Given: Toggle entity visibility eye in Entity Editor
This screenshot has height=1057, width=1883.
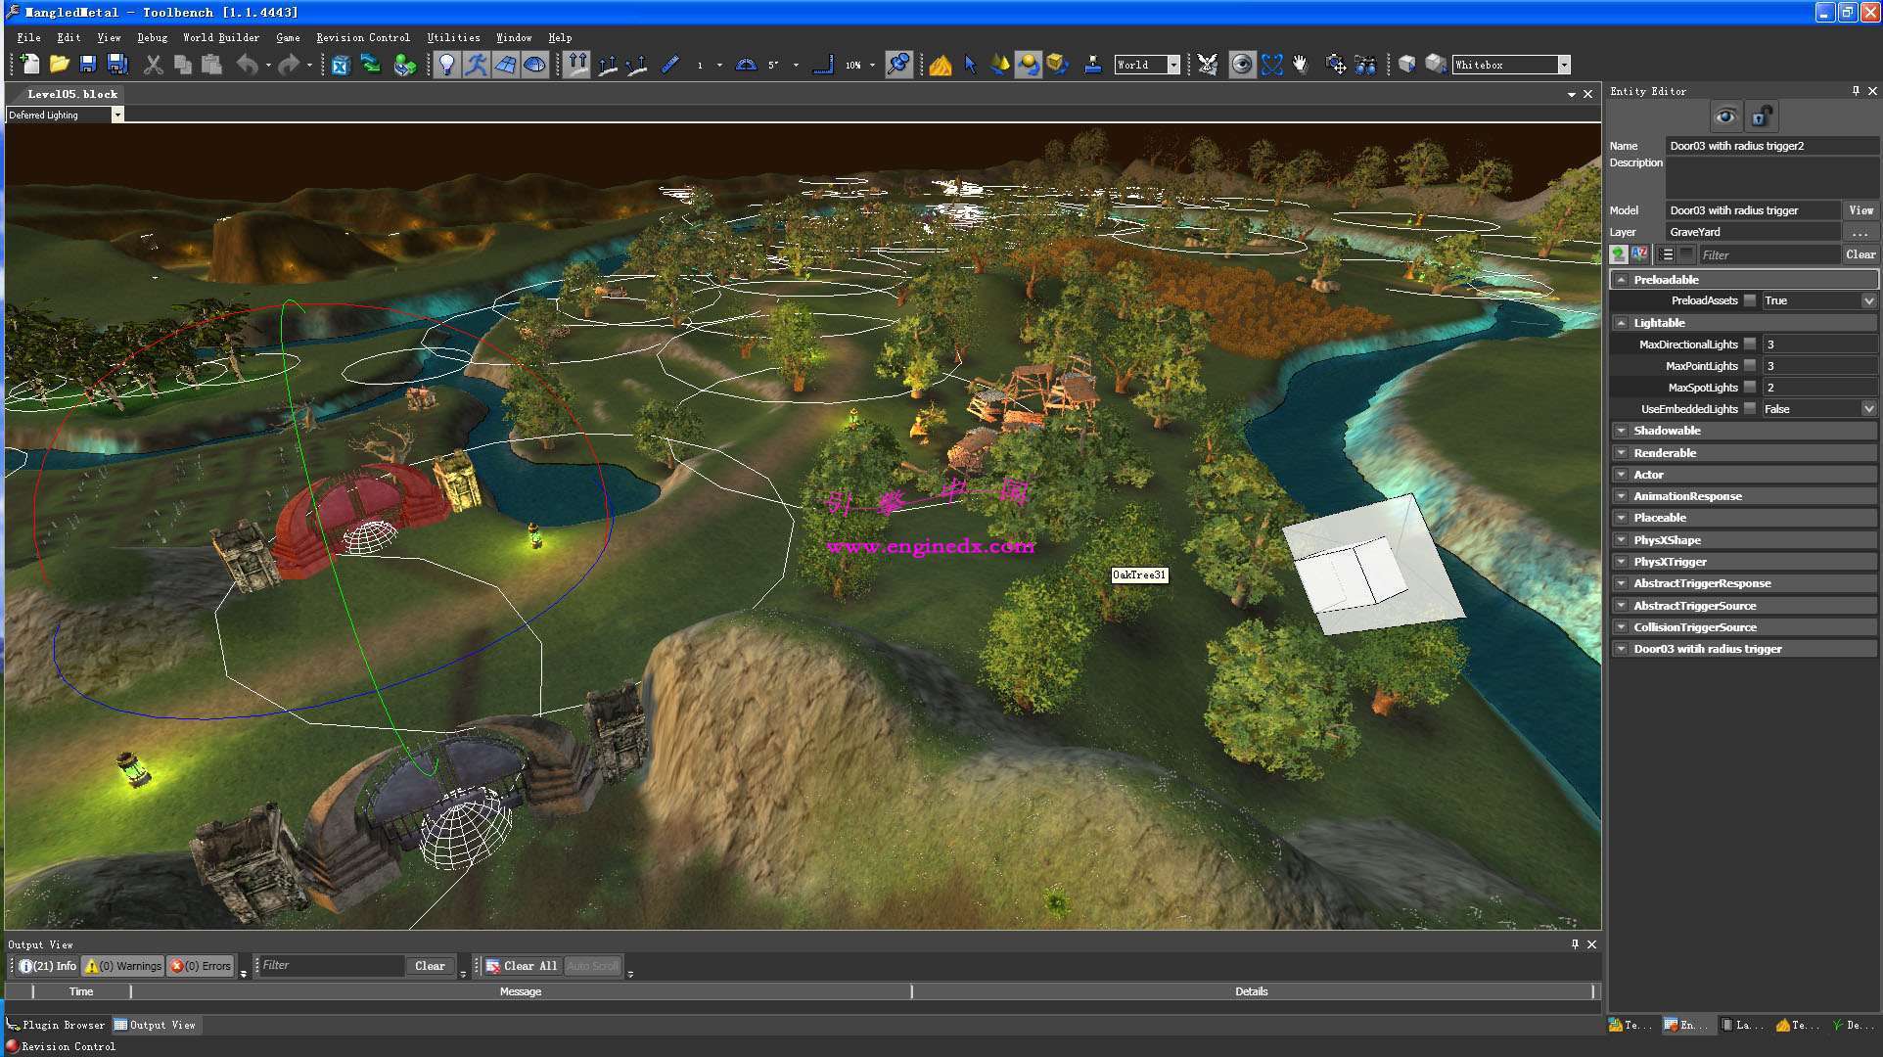Looking at the screenshot, I should (x=1725, y=116).
